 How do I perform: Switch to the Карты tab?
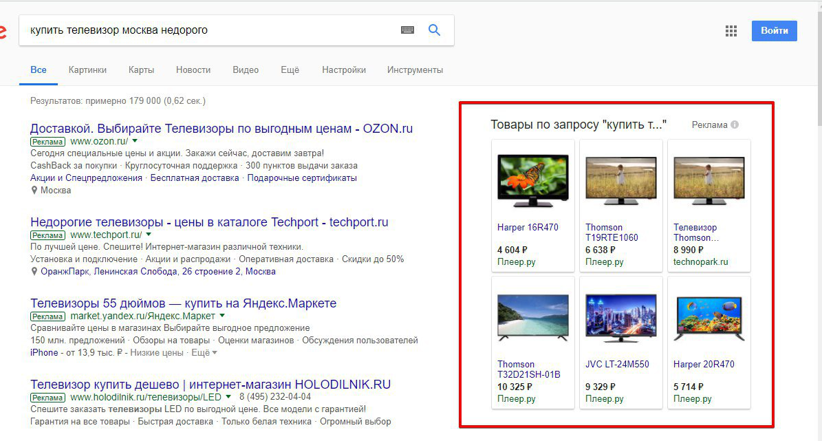click(x=141, y=69)
